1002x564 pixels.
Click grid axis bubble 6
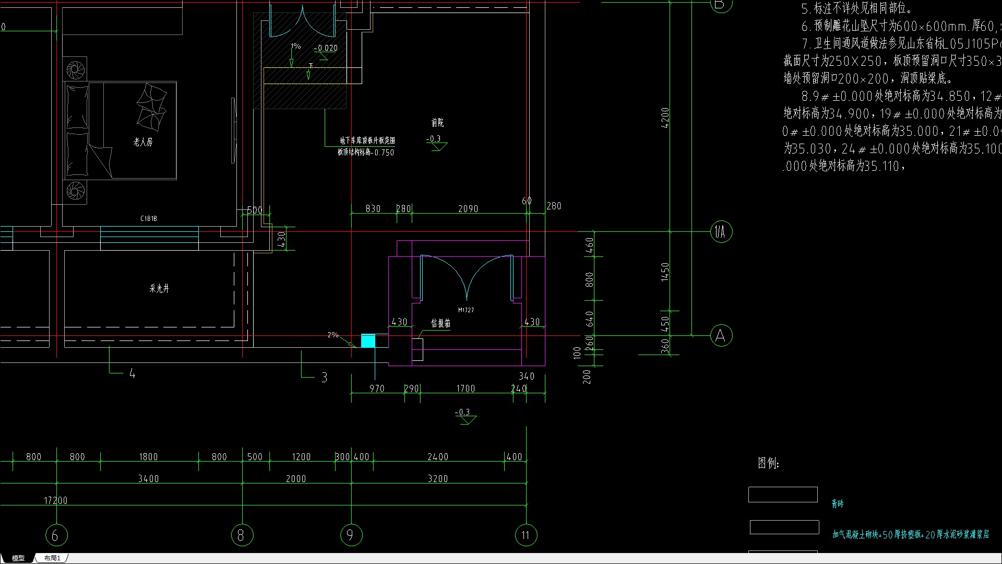(x=56, y=535)
